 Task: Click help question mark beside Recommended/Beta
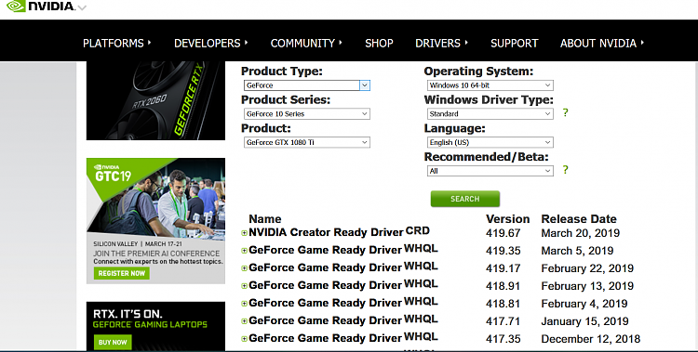click(565, 169)
